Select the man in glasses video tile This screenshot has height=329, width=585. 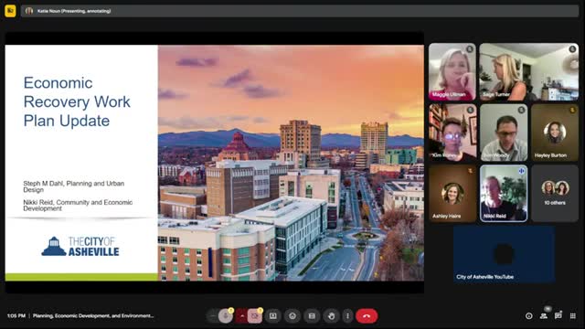coord(504,133)
